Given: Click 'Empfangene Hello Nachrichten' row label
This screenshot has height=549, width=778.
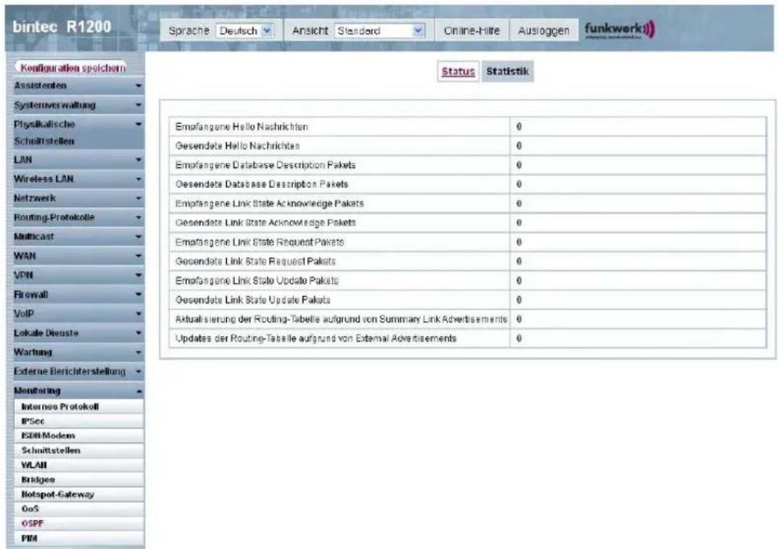Looking at the screenshot, I should pos(242,127).
